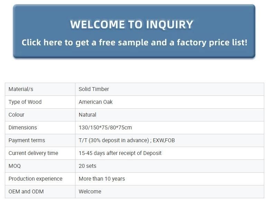Select the Colour row label
Image resolution: width=276 pixels, height=201 pixels.
[16, 115]
